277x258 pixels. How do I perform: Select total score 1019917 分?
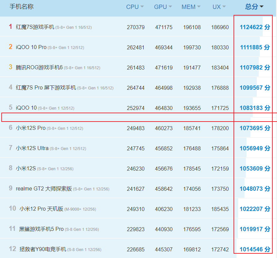click(x=255, y=229)
